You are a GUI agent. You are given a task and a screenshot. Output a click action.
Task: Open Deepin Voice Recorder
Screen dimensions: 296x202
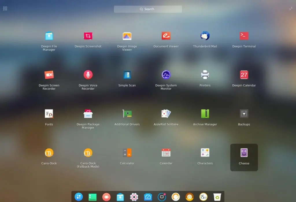(x=88, y=75)
